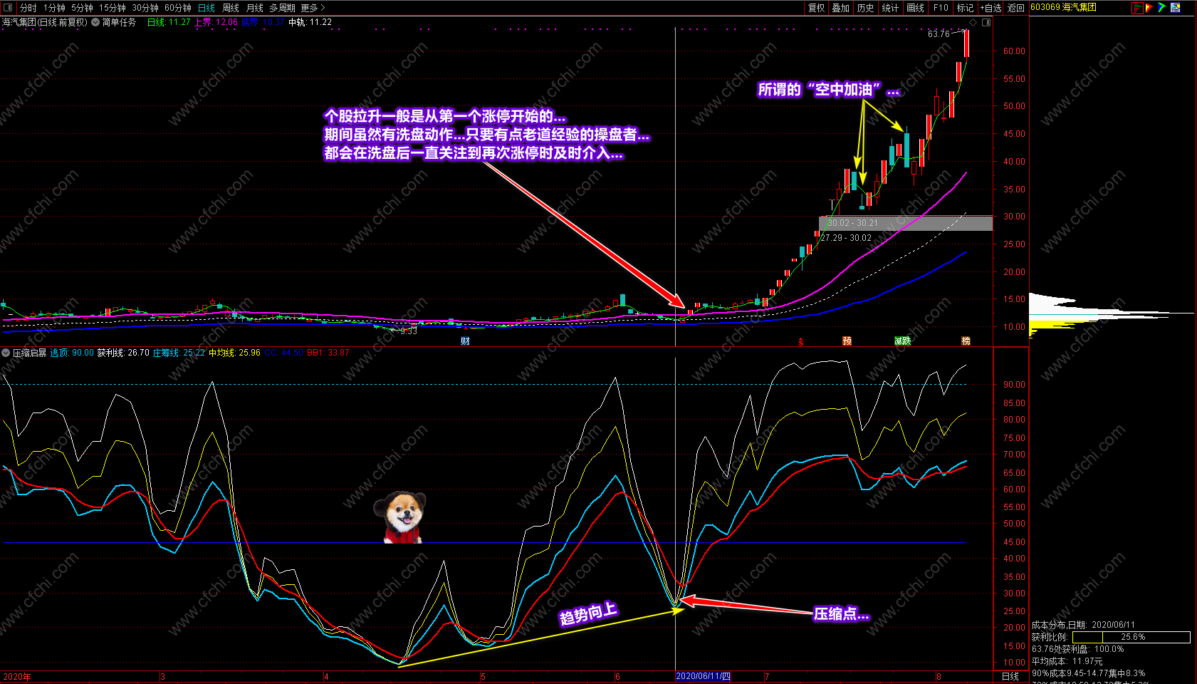Add stock with +自选 button
The width and height of the screenshot is (1197, 684).
pos(991,8)
